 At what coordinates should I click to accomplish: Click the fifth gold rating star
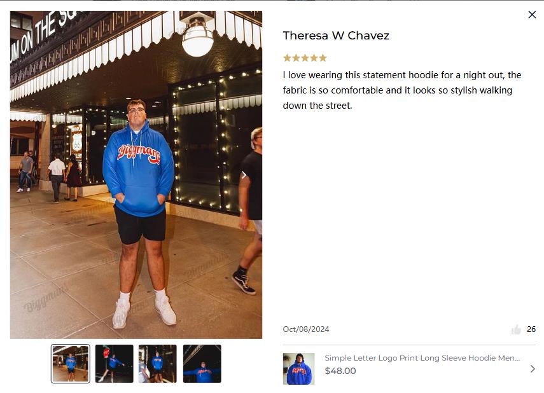coord(323,58)
